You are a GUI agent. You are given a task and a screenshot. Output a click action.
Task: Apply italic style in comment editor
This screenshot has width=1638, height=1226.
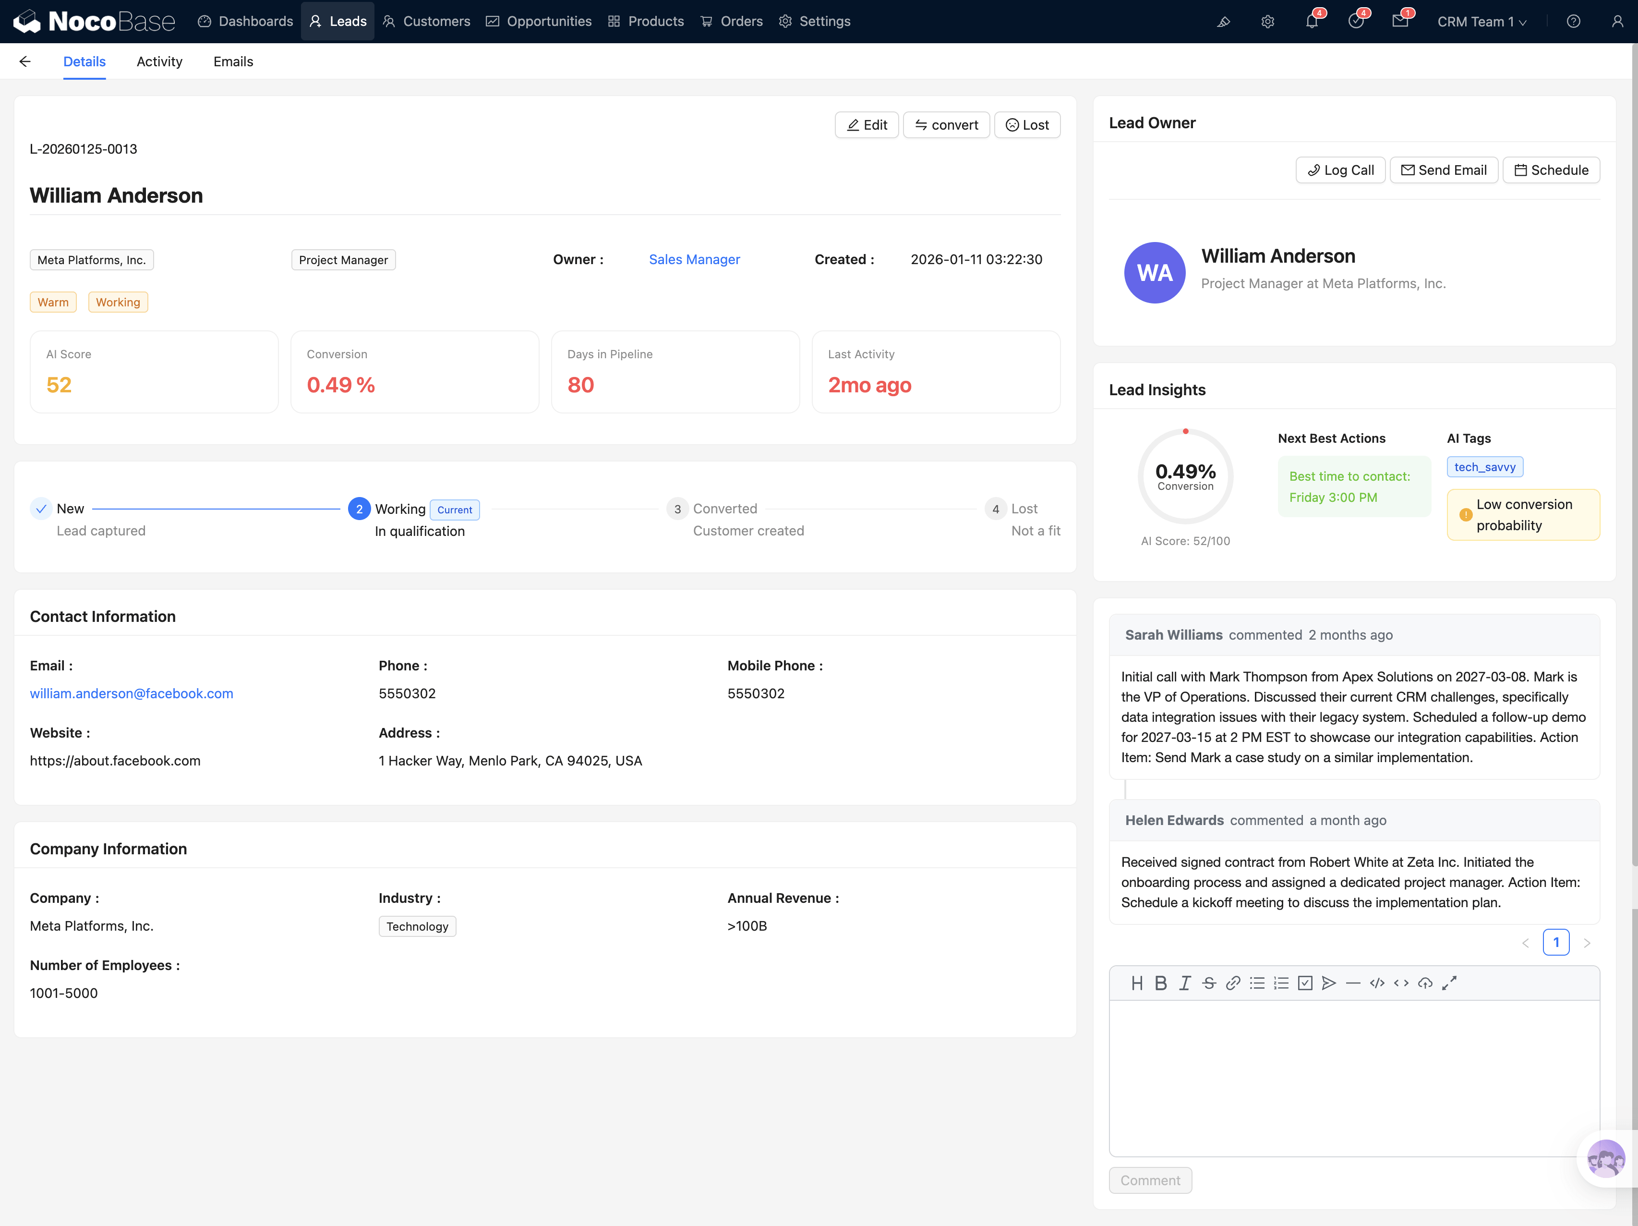[1185, 983]
